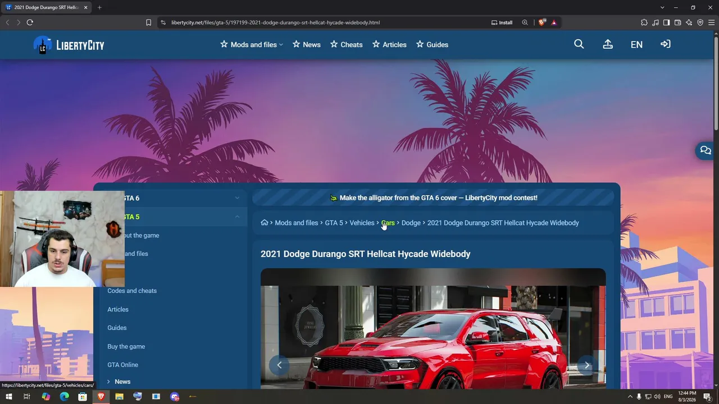
Task: Open Microsoft Edge from the taskbar
Action: click(64, 397)
